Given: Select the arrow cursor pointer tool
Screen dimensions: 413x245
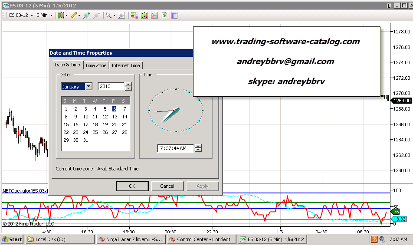Looking at the screenshot, I should (108, 15).
